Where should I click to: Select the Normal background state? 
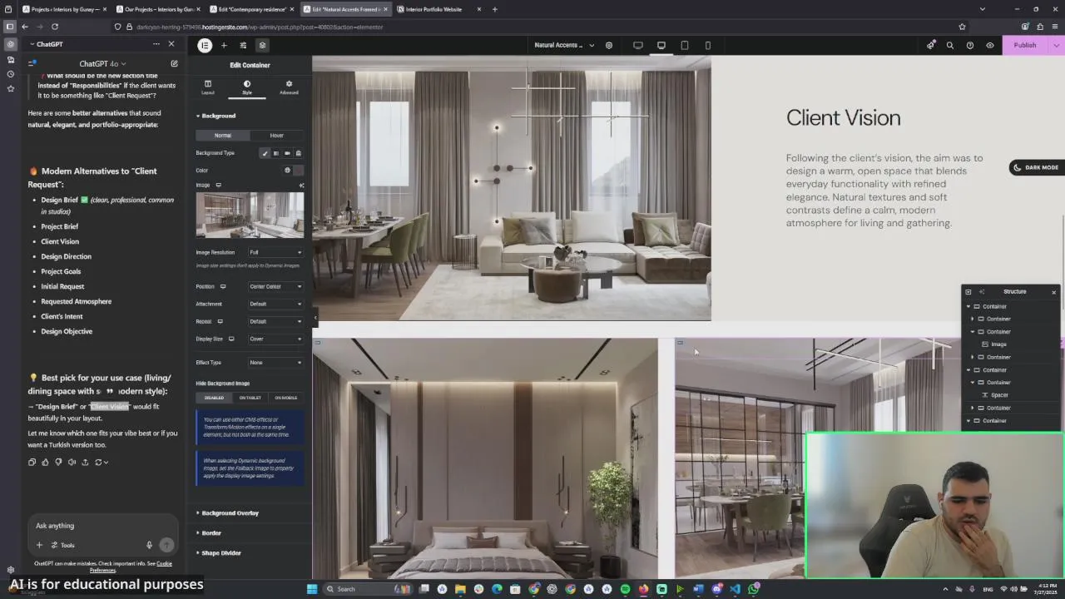pyautogui.click(x=223, y=135)
